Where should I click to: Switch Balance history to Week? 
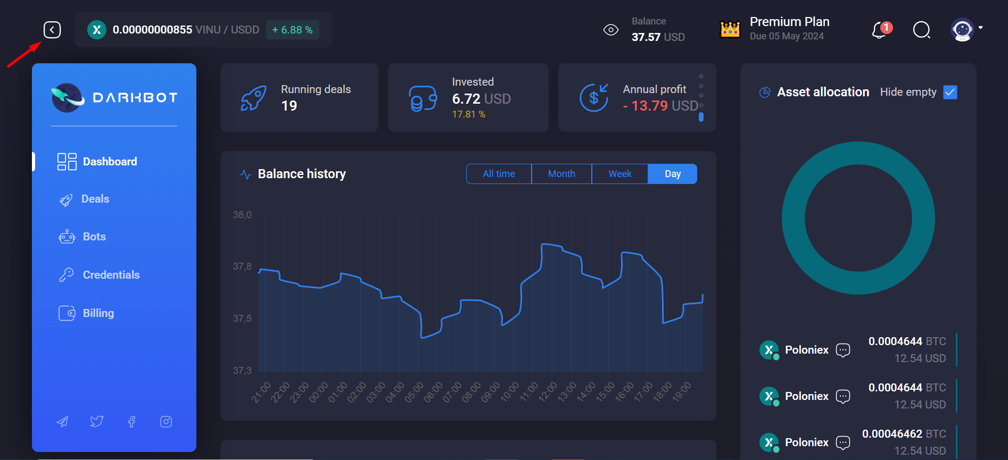pos(619,174)
